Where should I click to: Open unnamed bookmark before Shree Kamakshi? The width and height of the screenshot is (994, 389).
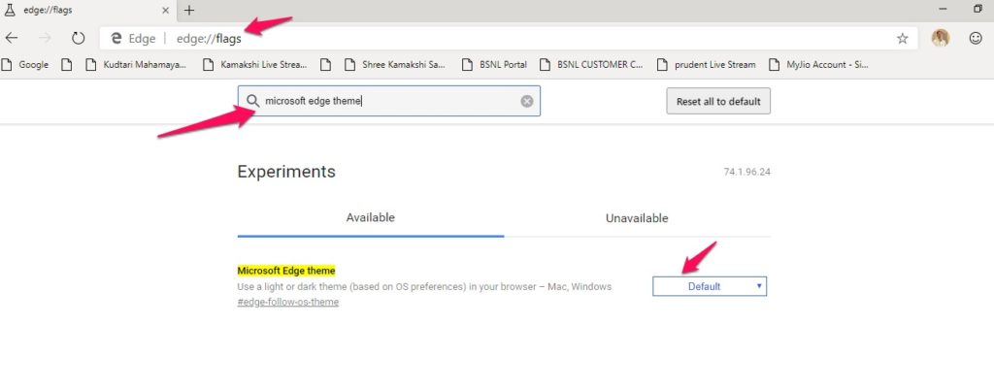(326, 65)
